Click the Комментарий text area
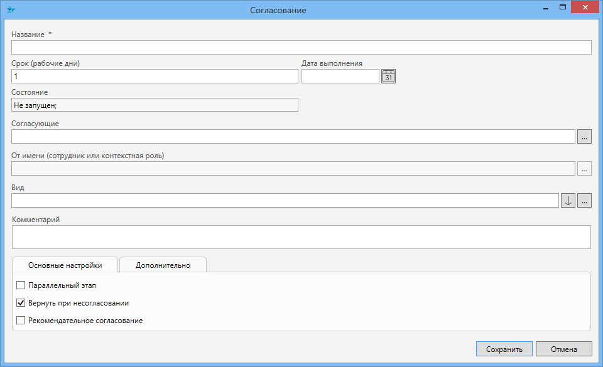Screen dimensions: 603x367 pyautogui.click(x=301, y=237)
